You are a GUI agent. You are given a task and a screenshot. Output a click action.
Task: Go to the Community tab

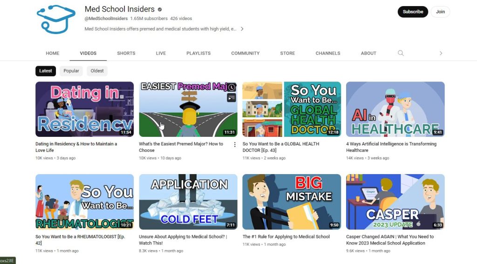(x=245, y=53)
